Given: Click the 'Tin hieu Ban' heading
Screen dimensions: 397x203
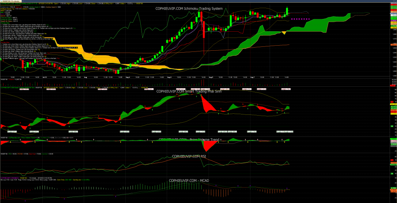Looking at the screenshot, I should pyautogui.click(x=5, y=42).
